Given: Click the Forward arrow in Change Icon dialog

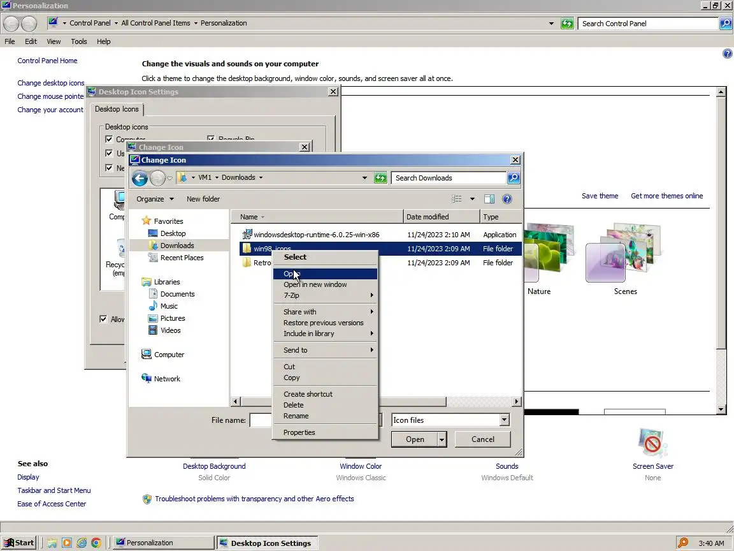Looking at the screenshot, I should pos(157,178).
